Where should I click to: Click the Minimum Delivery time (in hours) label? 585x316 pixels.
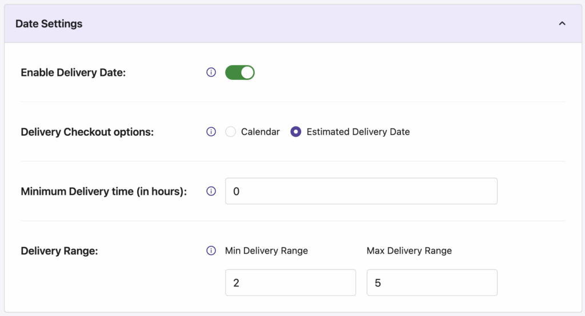[x=104, y=191]
